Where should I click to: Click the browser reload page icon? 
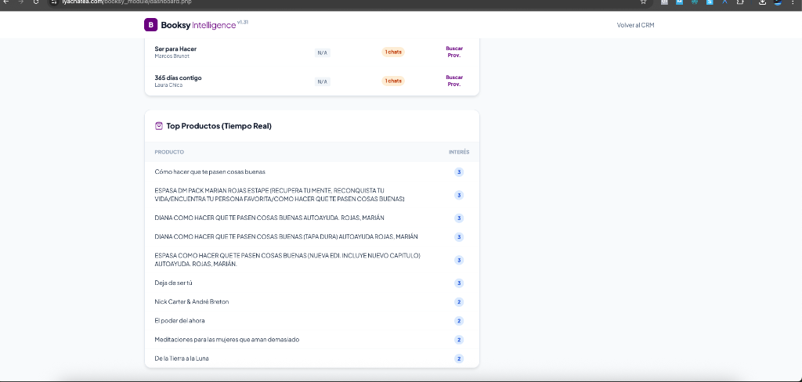35,2
